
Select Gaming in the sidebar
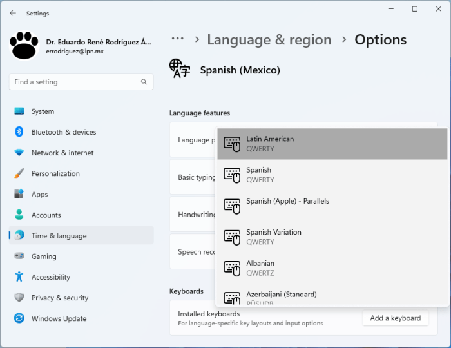[44, 256]
